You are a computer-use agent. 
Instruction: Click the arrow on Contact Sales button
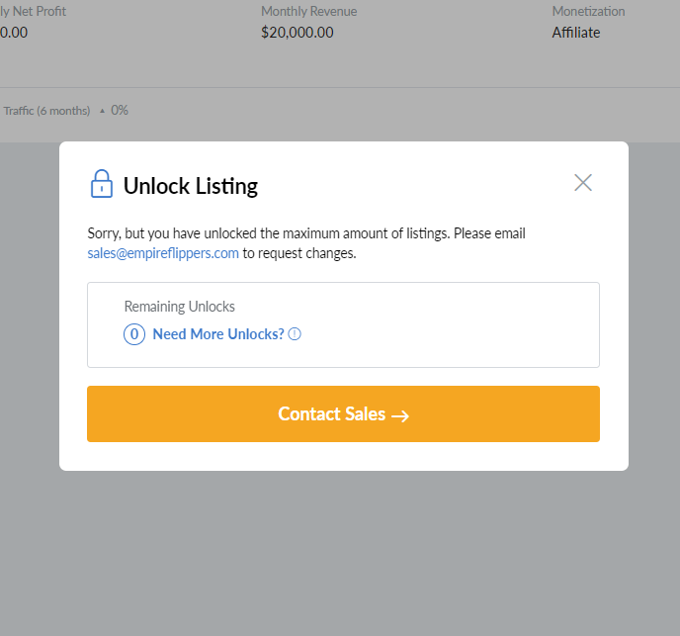pos(400,415)
